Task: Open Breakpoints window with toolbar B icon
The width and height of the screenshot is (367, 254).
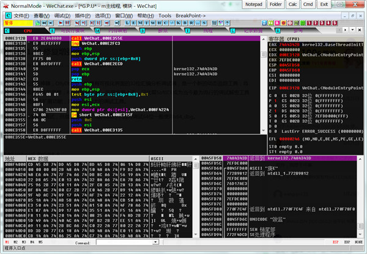Action: point(185,23)
